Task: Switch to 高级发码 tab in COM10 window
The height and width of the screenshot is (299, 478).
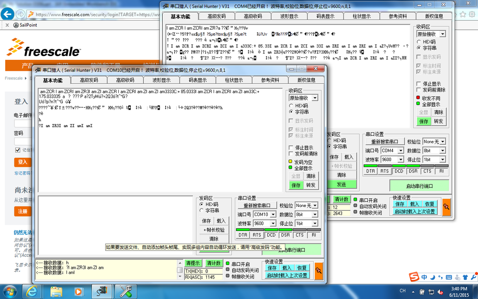Action: [x=89, y=80]
